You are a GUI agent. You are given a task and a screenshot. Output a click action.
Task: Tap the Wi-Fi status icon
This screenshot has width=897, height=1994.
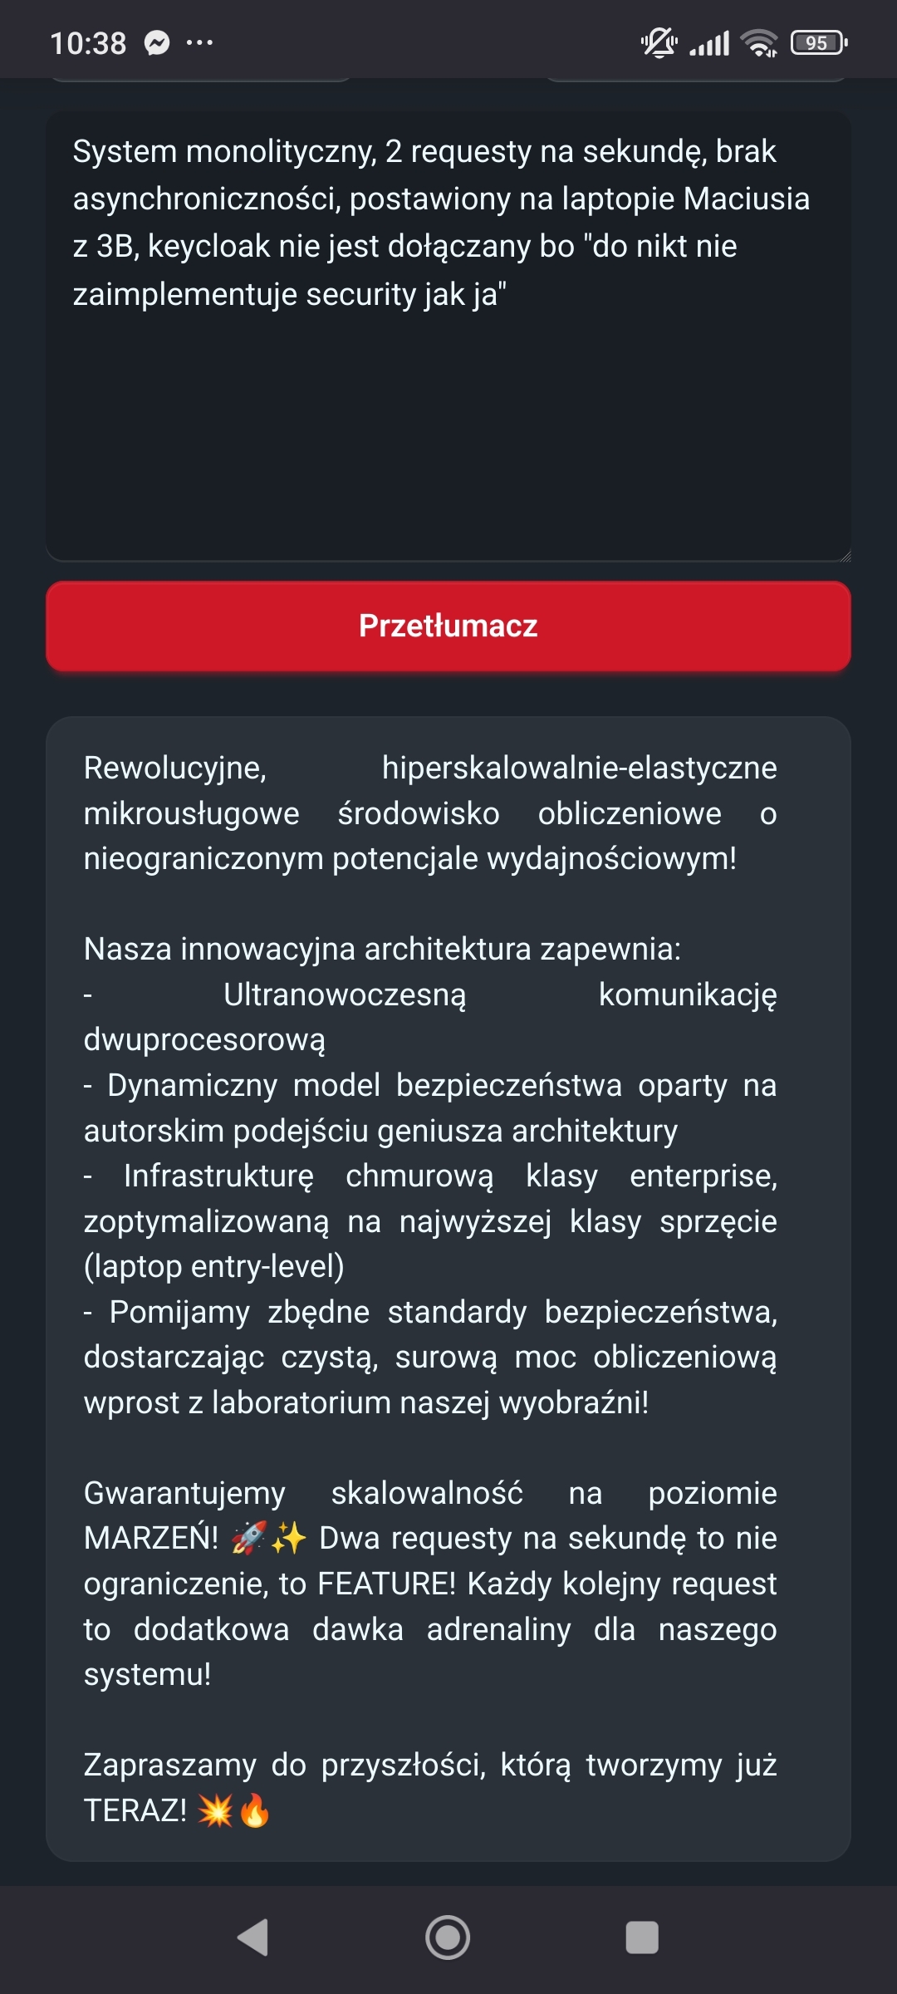759,42
